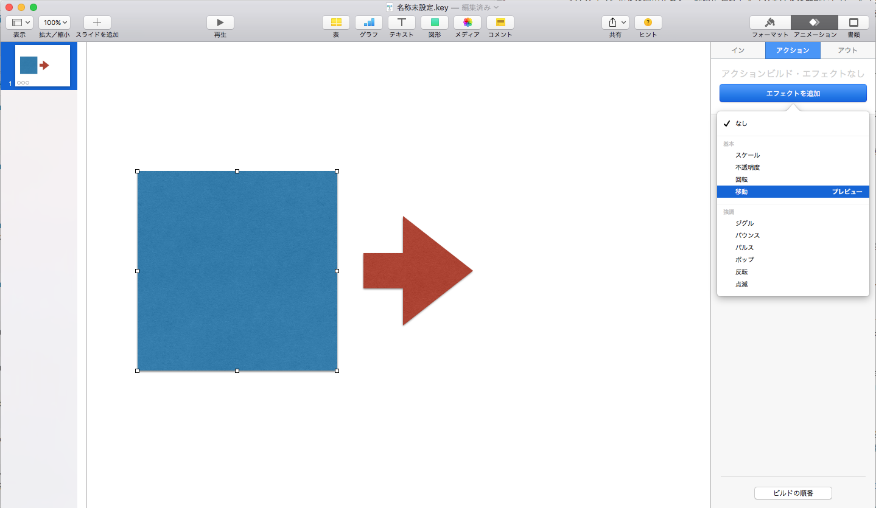
Task: Click the Add Slide (スライドを追加) plus icon
Action: tap(97, 23)
